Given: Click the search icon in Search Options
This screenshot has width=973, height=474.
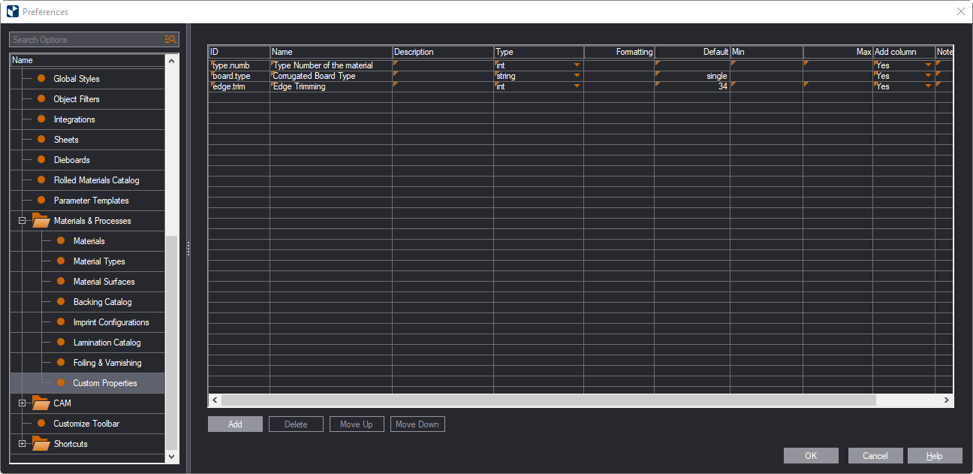Looking at the screenshot, I should [170, 40].
